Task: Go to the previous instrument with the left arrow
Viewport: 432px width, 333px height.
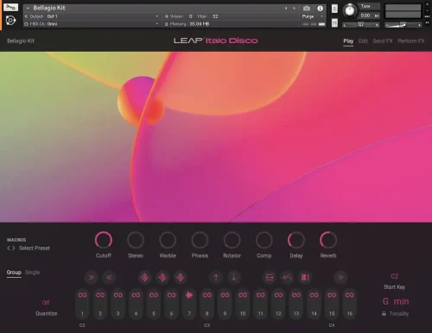Action: point(286,9)
